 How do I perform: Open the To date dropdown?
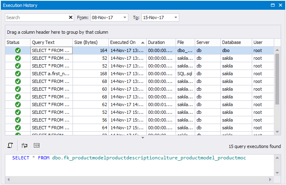176,17
